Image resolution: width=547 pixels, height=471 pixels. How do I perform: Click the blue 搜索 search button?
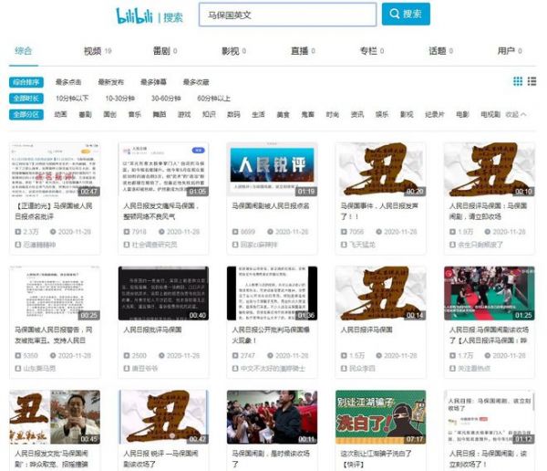tap(406, 15)
